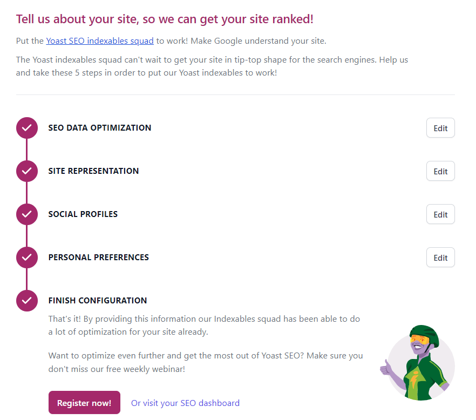The height and width of the screenshot is (420, 476).
Task: Click the Finish configuration checkmark icon
Action: tap(27, 301)
